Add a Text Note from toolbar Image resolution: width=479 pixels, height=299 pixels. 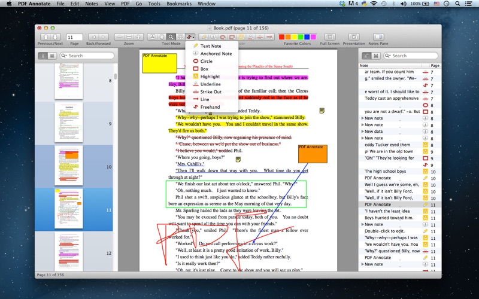[204, 37]
